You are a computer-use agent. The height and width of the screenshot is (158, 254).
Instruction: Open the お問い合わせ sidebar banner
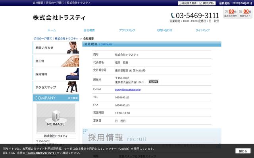(x=56, y=47)
